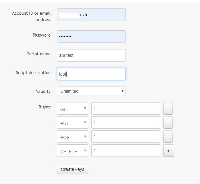Click the Validity label text
This screenshot has height=184, width=200.
(43, 91)
